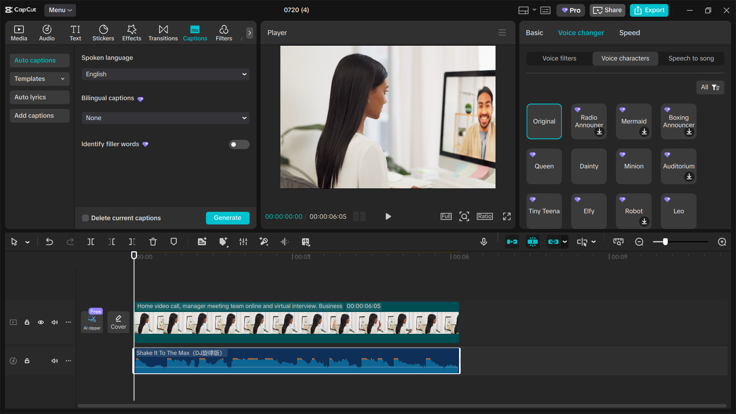This screenshot has height=414, width=736.
Task: Click the Undo icon above the timeline
Action: (49, 242)
